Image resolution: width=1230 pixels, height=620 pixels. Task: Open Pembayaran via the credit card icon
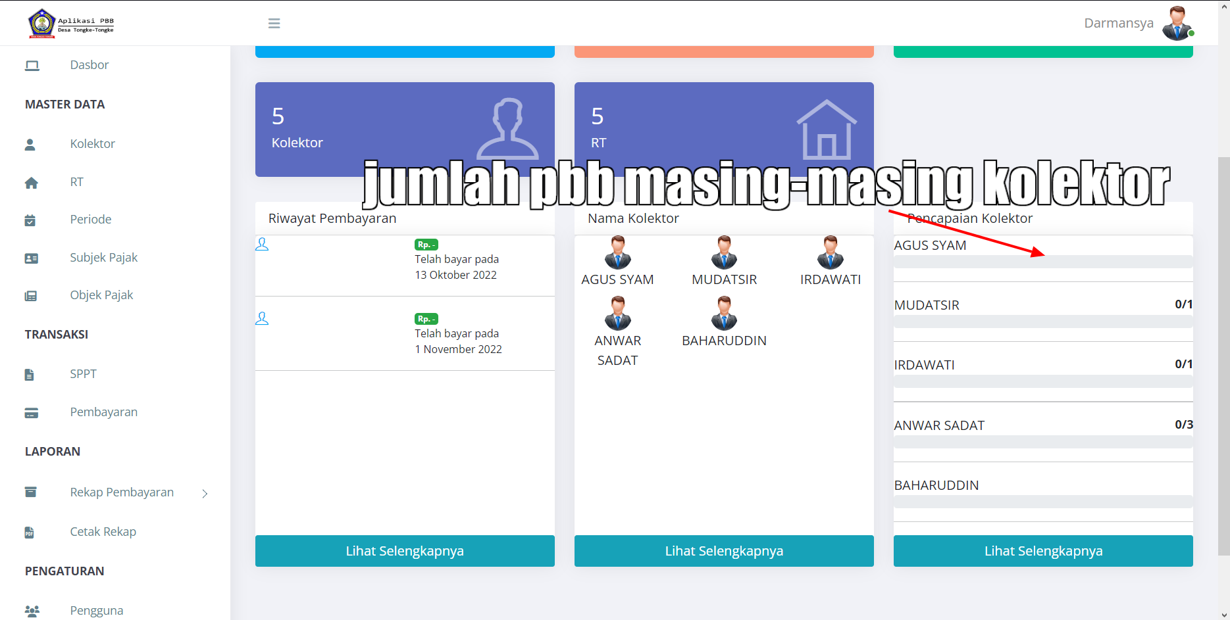click(x=31, y=412)
